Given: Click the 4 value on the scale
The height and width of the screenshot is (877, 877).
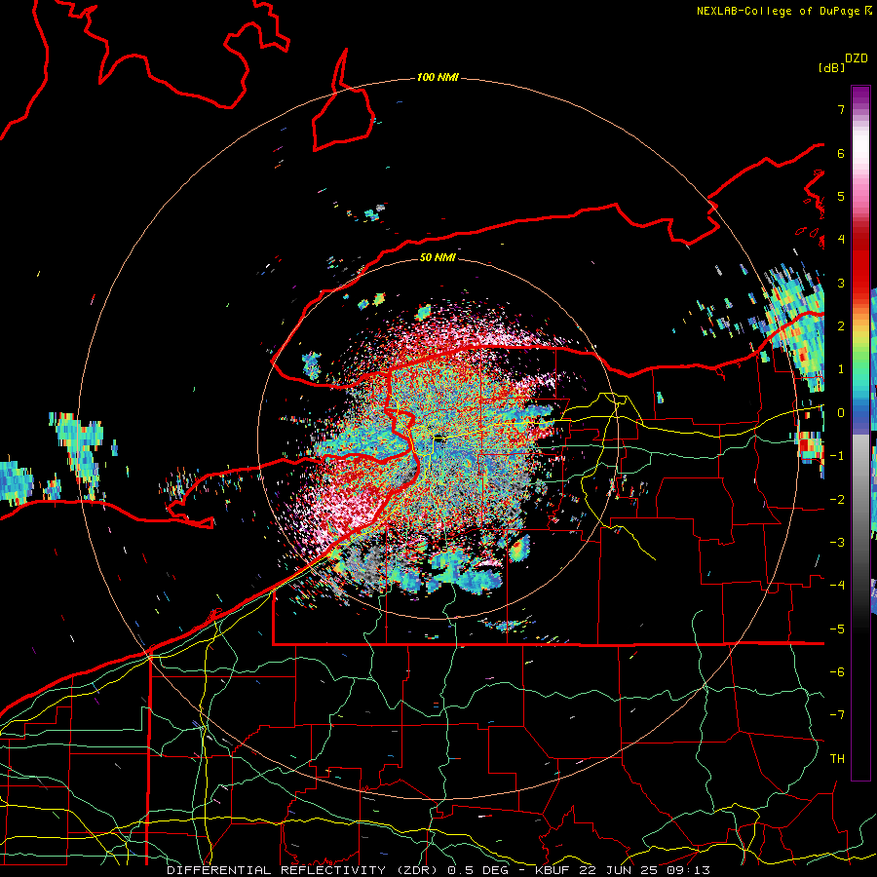Looking at the screenshot, I should pos(841,240).
